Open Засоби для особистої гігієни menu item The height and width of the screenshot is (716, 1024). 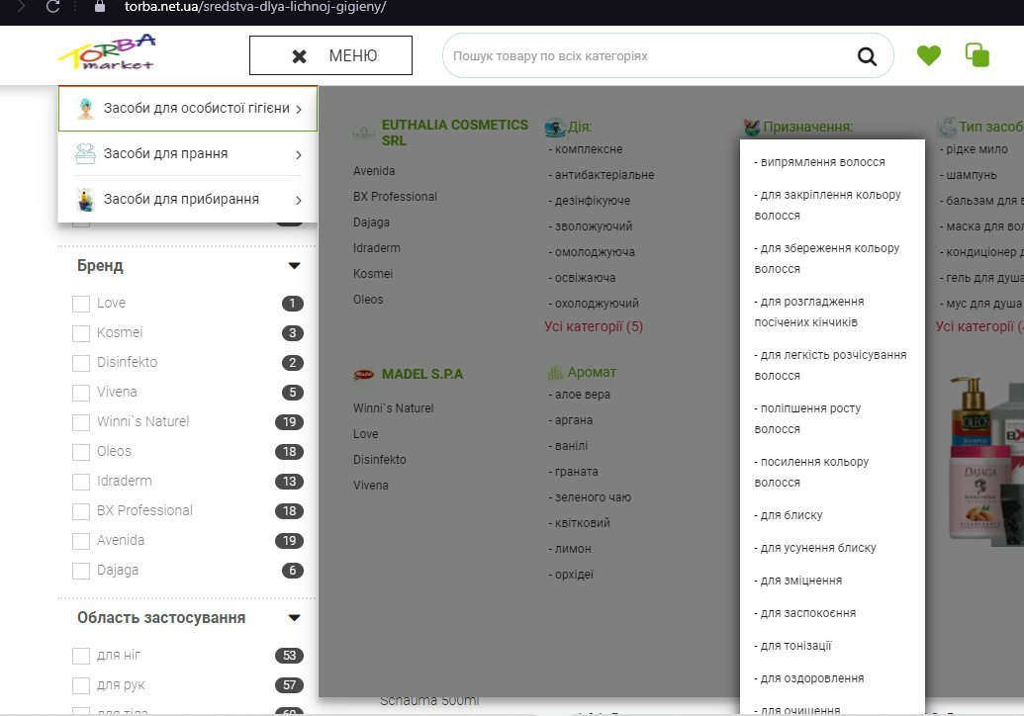(x=188, y=109)
